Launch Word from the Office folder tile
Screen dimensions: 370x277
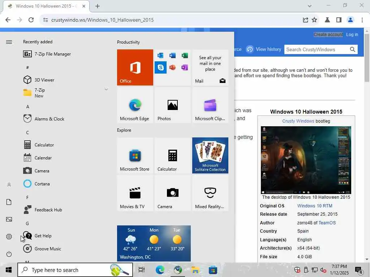tap(172, 55)
